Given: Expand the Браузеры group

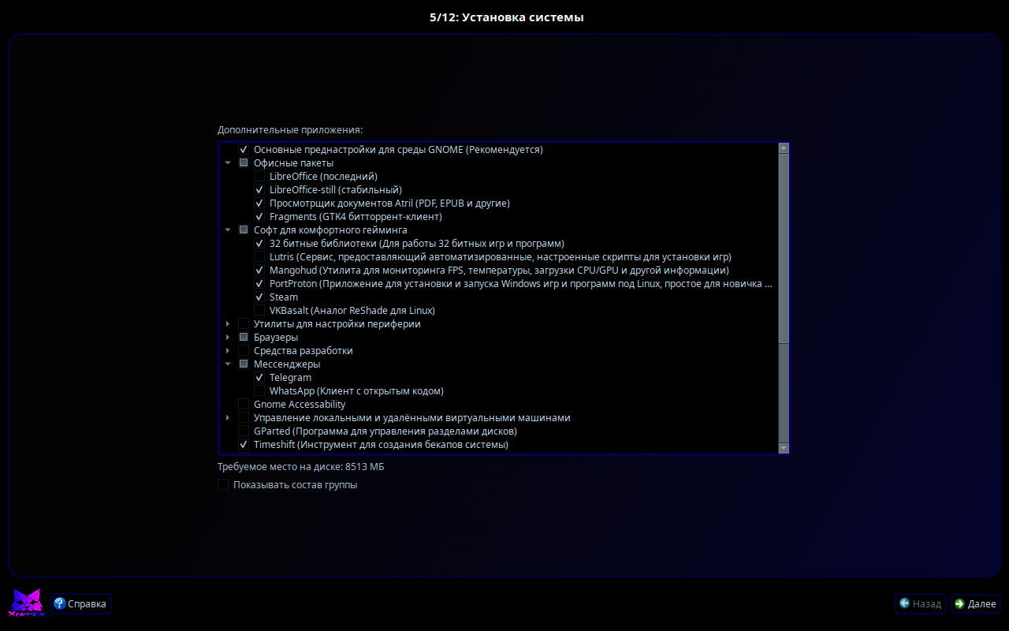Looking at the screenshot, I should point(228,338).
